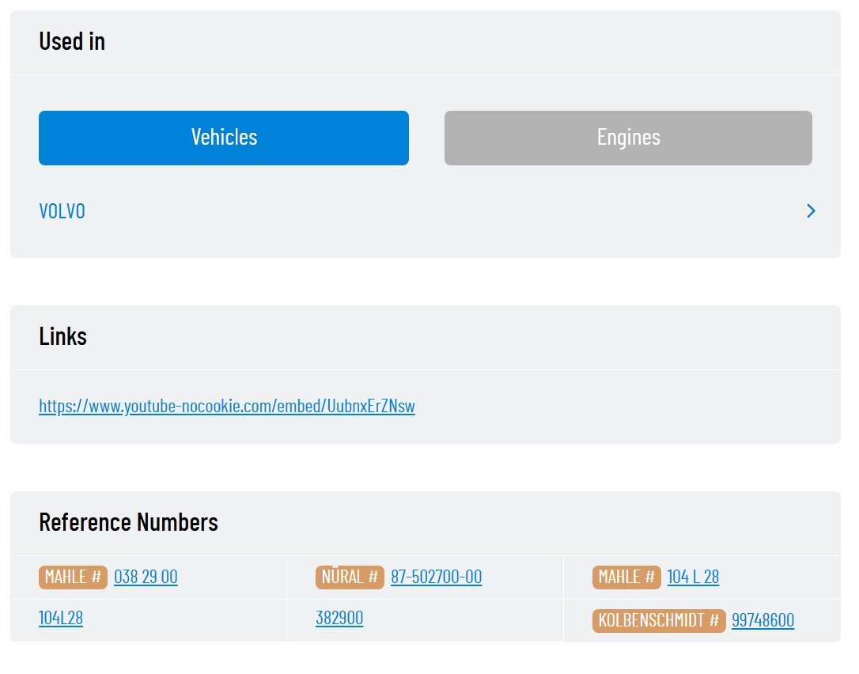Open the youtube-nocookie embed link
Image resolution: width=859 pixels, height=674 pixels.
[x=227, y=406]
